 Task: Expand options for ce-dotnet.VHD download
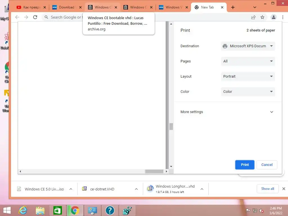click(136, 189)
